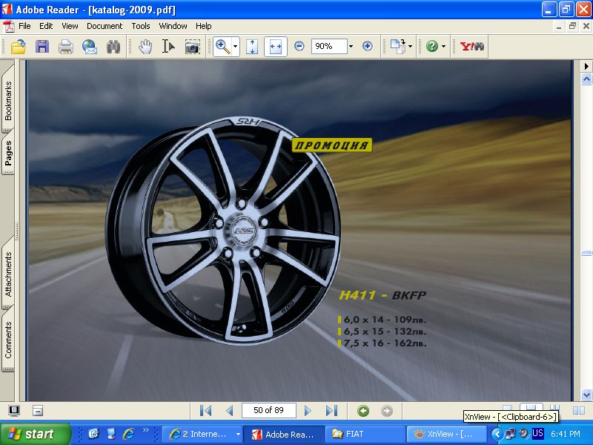Expand the Help button dropdown arrow

coord(444,46)
